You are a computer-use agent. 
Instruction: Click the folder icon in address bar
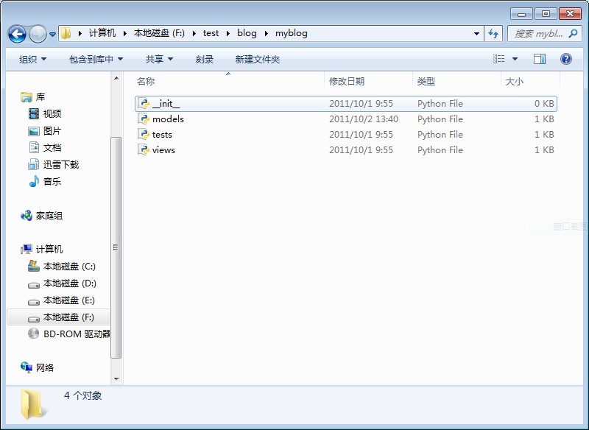[x=66, y=33]
